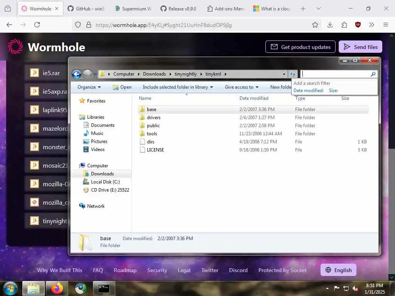This screenshot has width=395, height=296.
Task: Open the Firefox downloads arrow icon
Action: pyautogui.click(x=330, y=25)
